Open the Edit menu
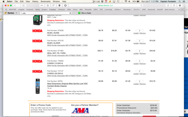 coord(22,1)
